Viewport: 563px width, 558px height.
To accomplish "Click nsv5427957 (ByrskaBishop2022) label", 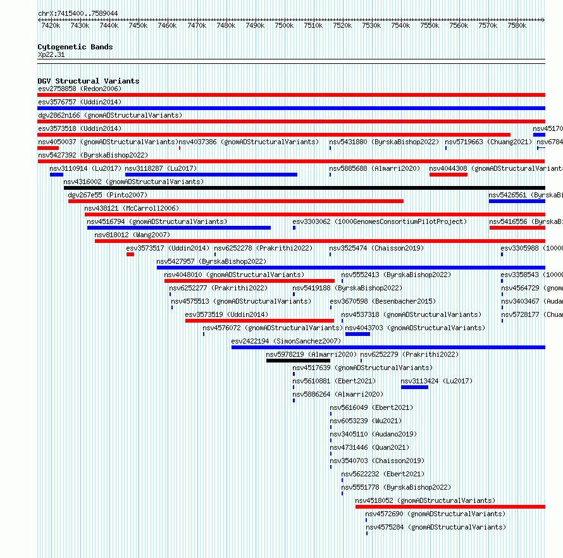I will [x=211, y=261].
